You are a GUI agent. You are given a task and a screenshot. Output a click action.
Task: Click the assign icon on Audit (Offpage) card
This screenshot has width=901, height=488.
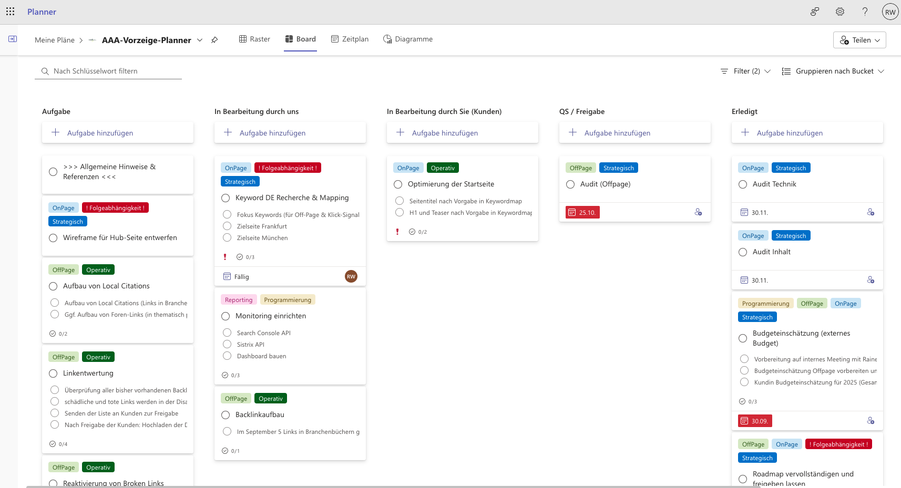698,212
